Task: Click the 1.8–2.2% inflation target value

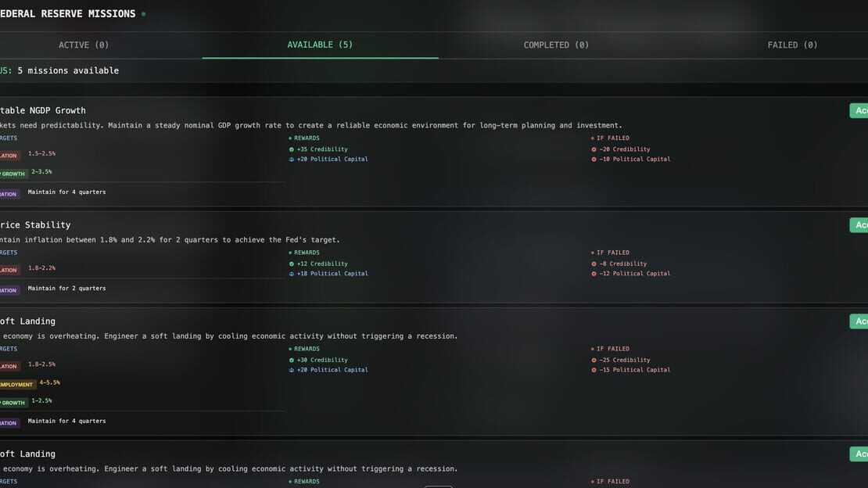Action: tap(41, 268)
